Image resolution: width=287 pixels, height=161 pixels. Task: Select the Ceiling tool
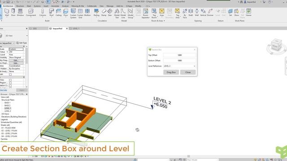tap(59, 13)
